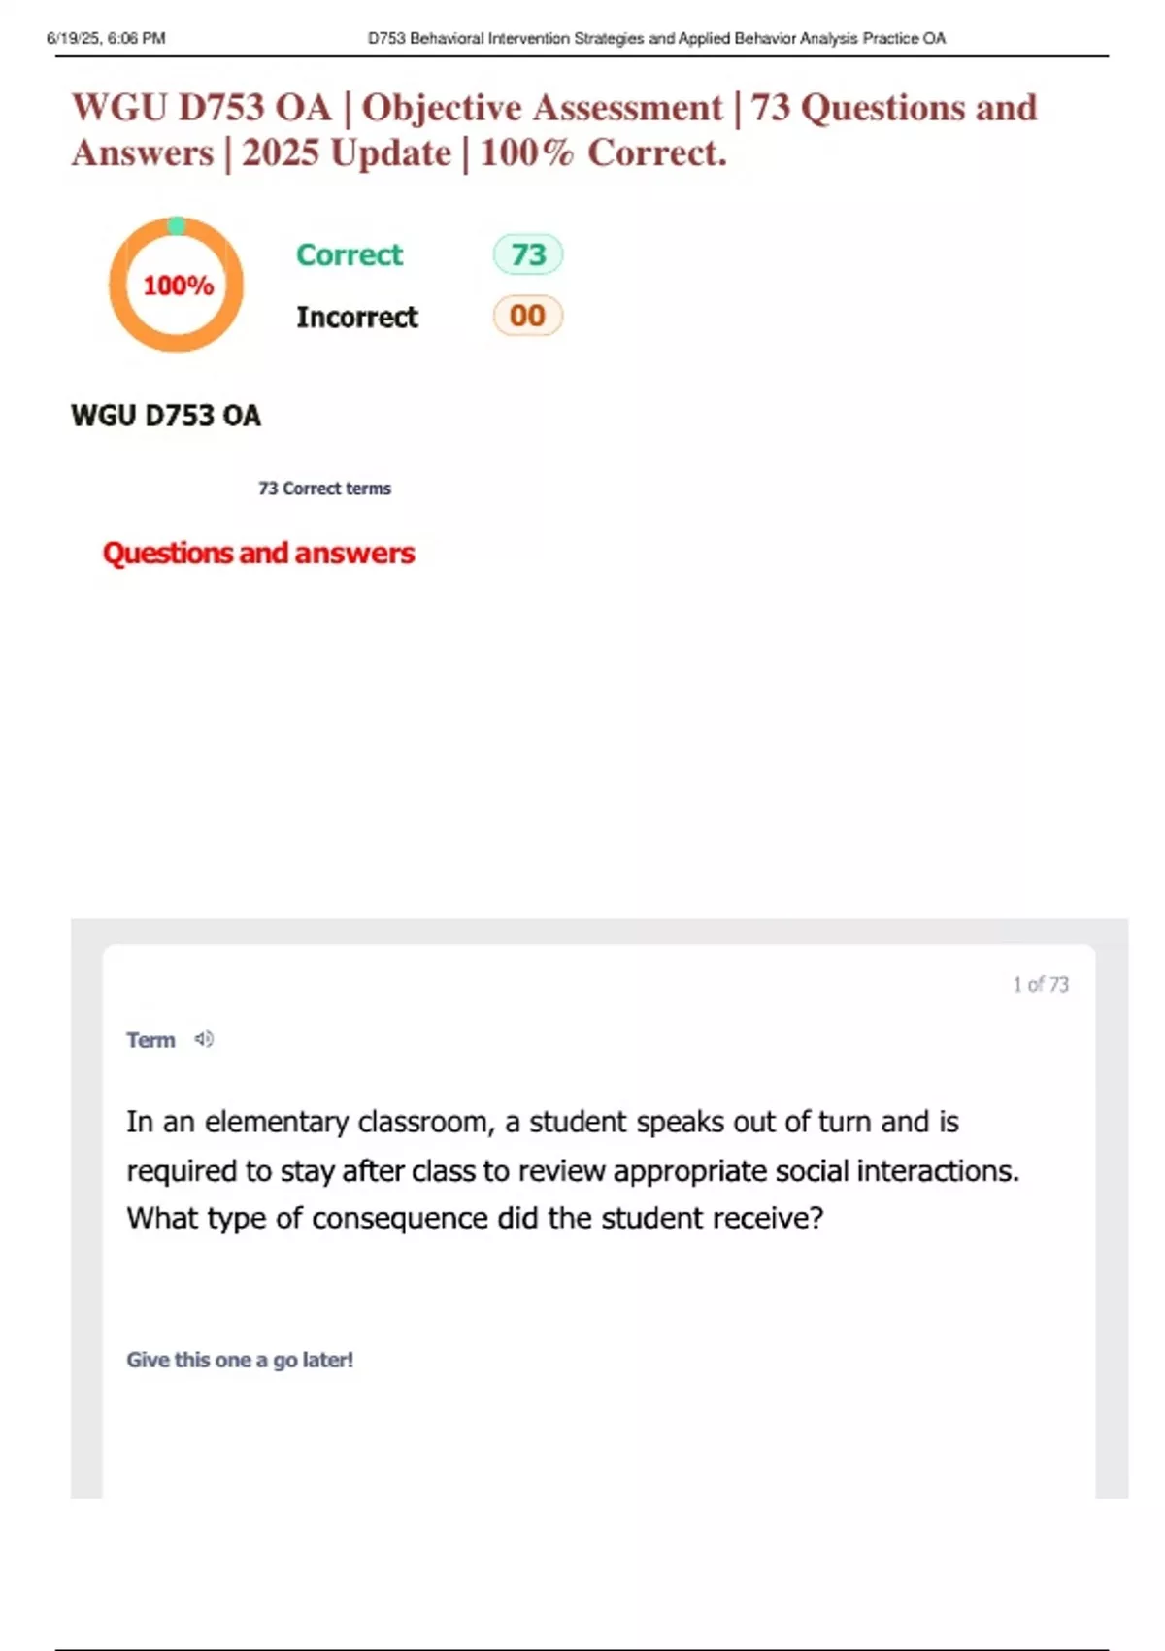
Task: Click the '73 Correct terms' label
Action: coord(324,489)
